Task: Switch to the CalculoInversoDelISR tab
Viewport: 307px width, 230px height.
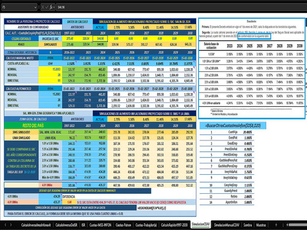Action: click(66, 225)
